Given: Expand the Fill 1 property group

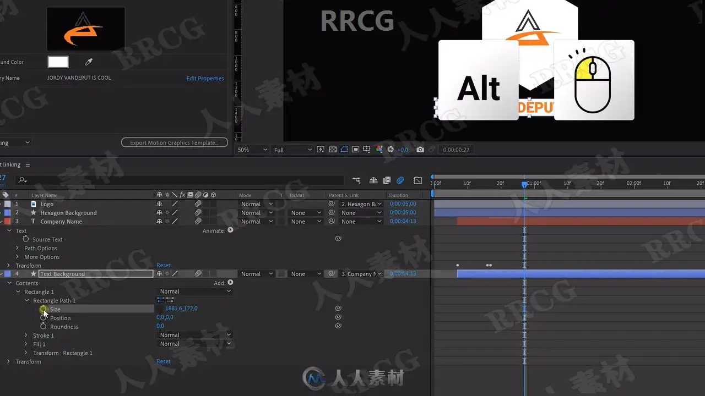Looking at the screenshot, I should pyautogui.click(x=26, y=344).
